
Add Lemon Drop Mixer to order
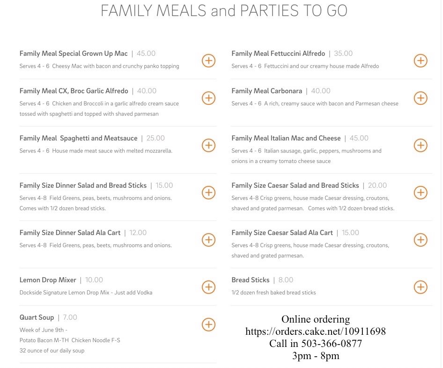208,287
